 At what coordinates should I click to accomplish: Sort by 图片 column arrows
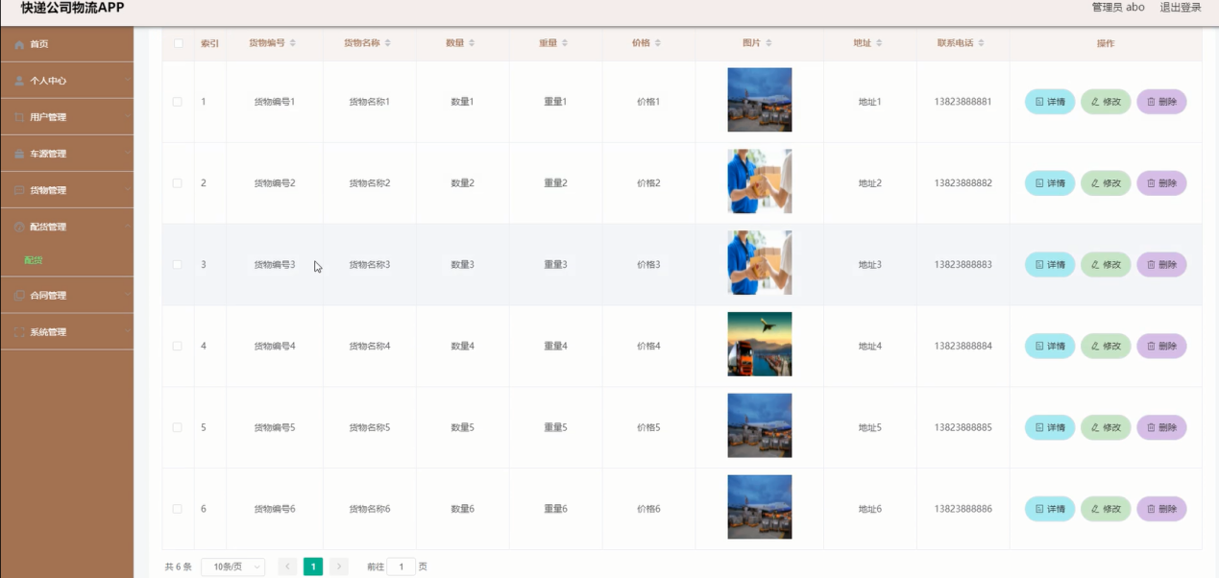[768, 43]
